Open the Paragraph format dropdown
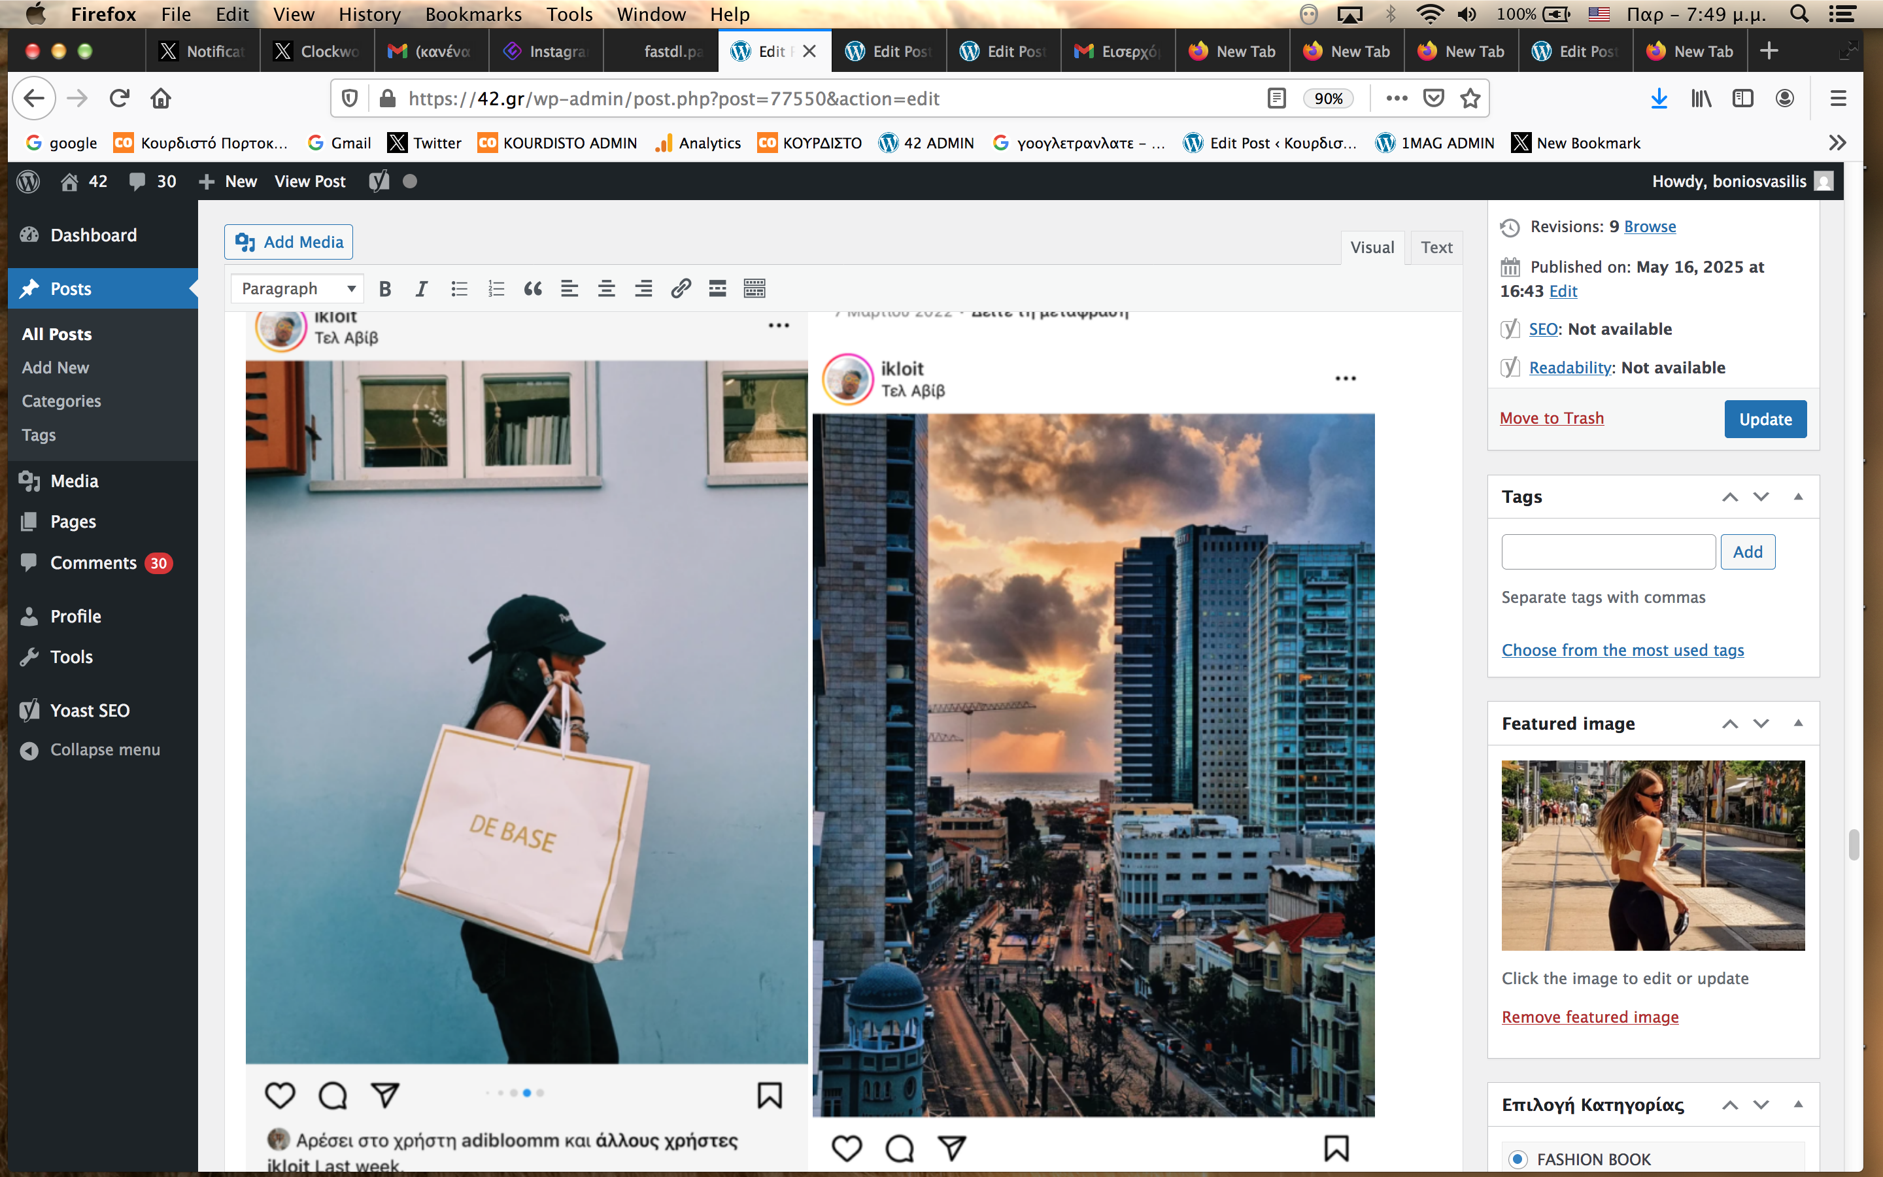Screen dimensions: 1883x1177 click(297, 289)
